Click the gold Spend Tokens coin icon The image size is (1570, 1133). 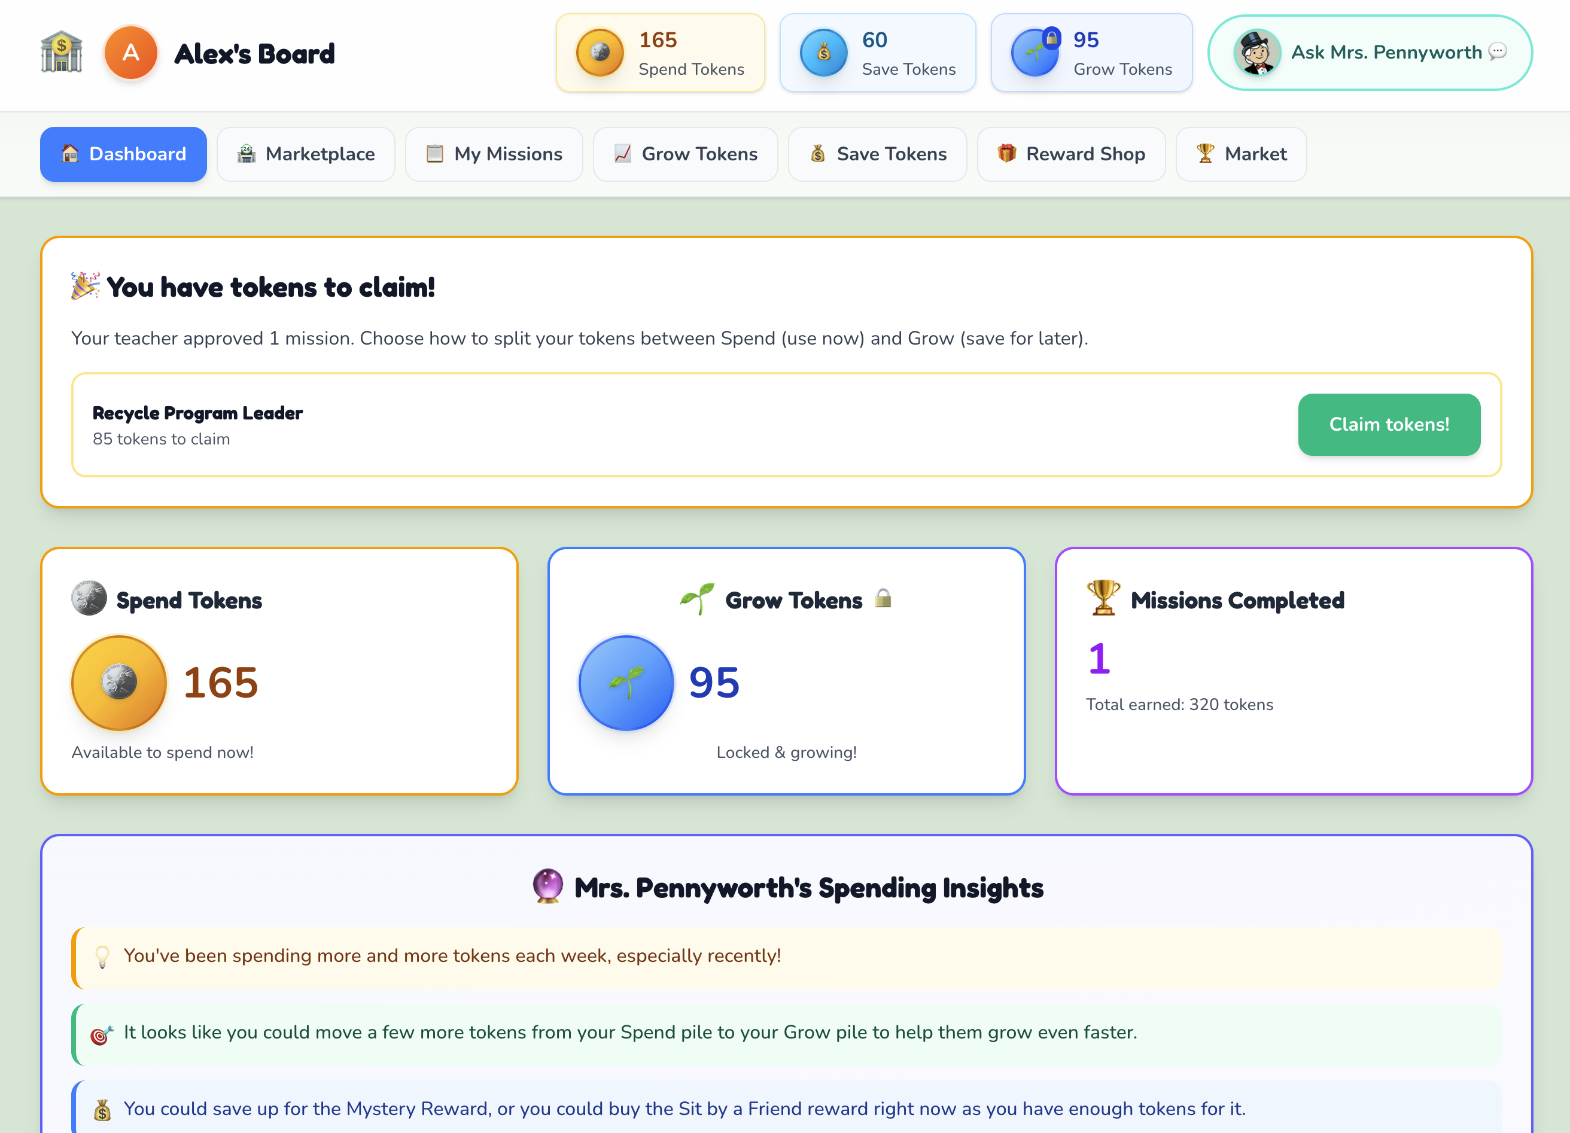(600, 53)
